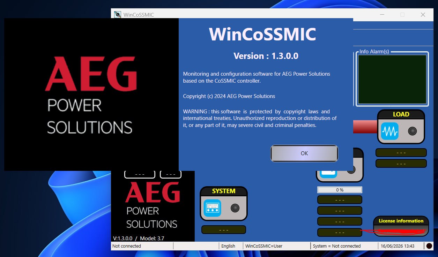438x257 pixels.
Task: Click the WinCoSSMIC app icon in title bar
Action: pyautogui.click(x=118, y=15)
